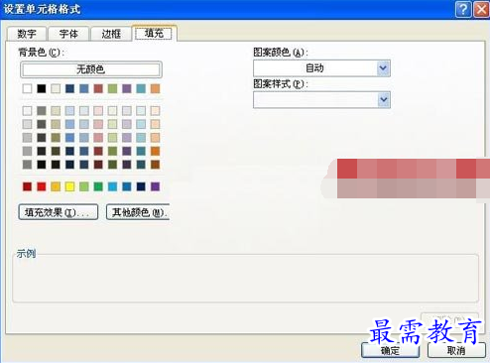Pick red swatch in top theme color row

98,88
